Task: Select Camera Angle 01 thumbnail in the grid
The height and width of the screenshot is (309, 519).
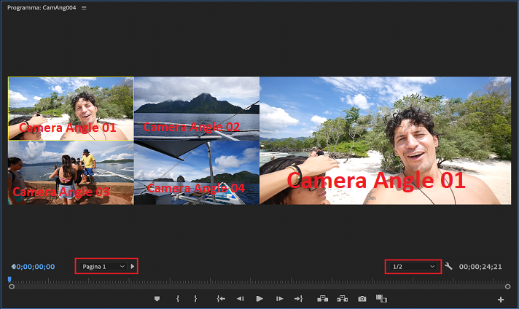Action: 71,109
